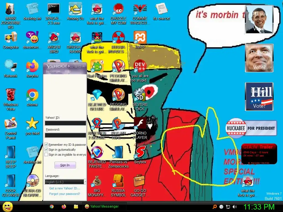Click the Huckabee For President gadget
The width and height of the screenshot is (283, 212).
coord(251,128)
